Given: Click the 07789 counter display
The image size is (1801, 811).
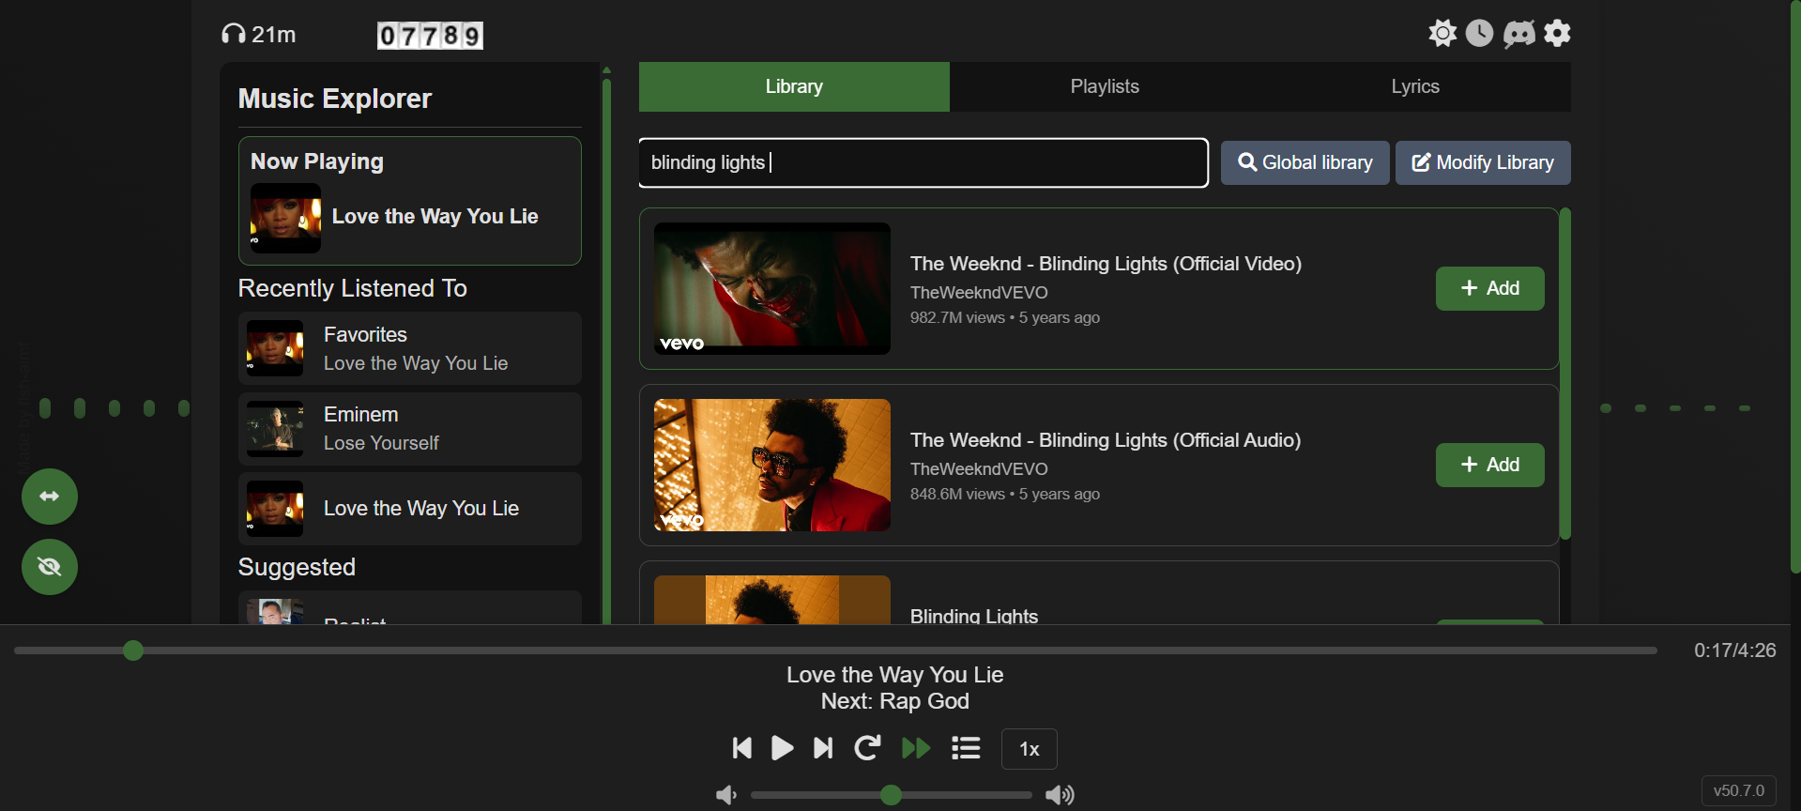Looking at the screenshot, I should (x=430, y=36).
